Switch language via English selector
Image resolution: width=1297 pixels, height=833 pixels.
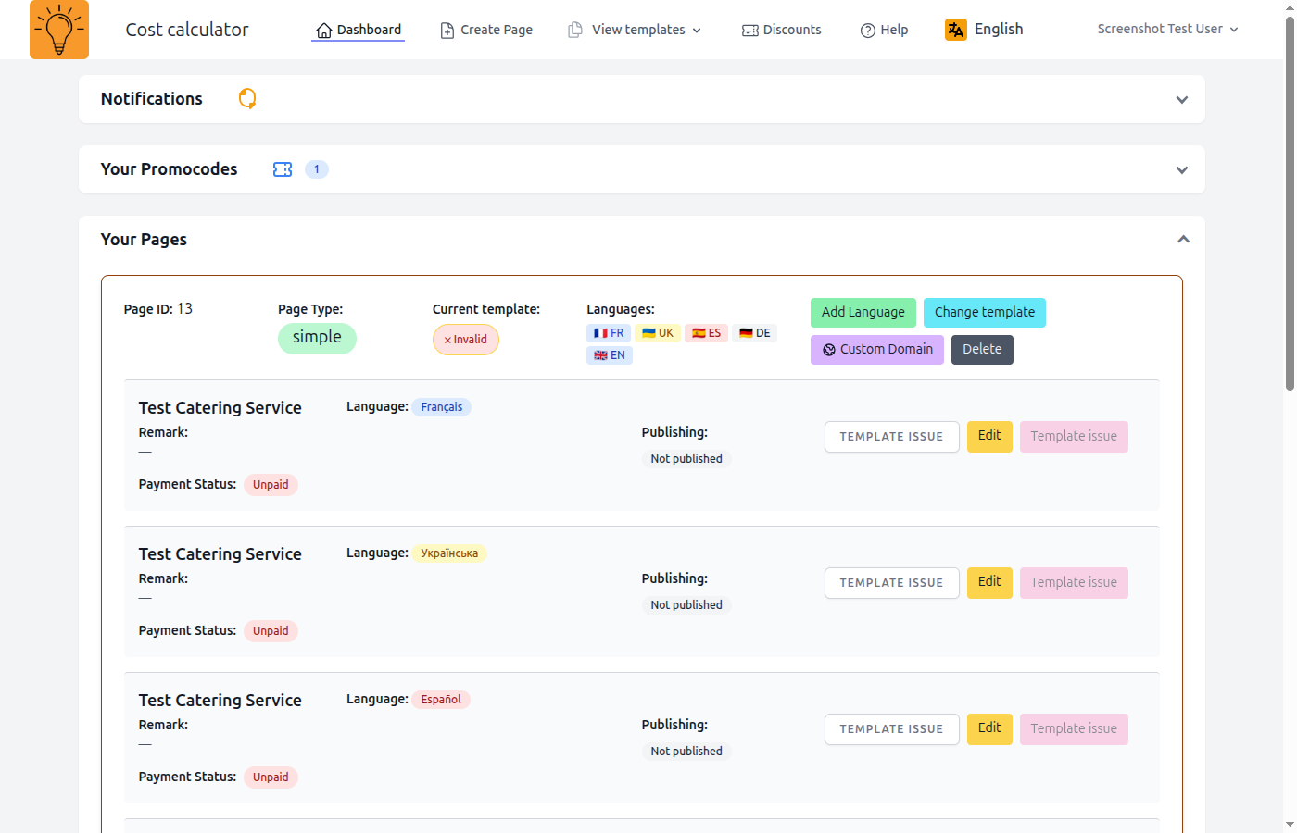[984, 30]
